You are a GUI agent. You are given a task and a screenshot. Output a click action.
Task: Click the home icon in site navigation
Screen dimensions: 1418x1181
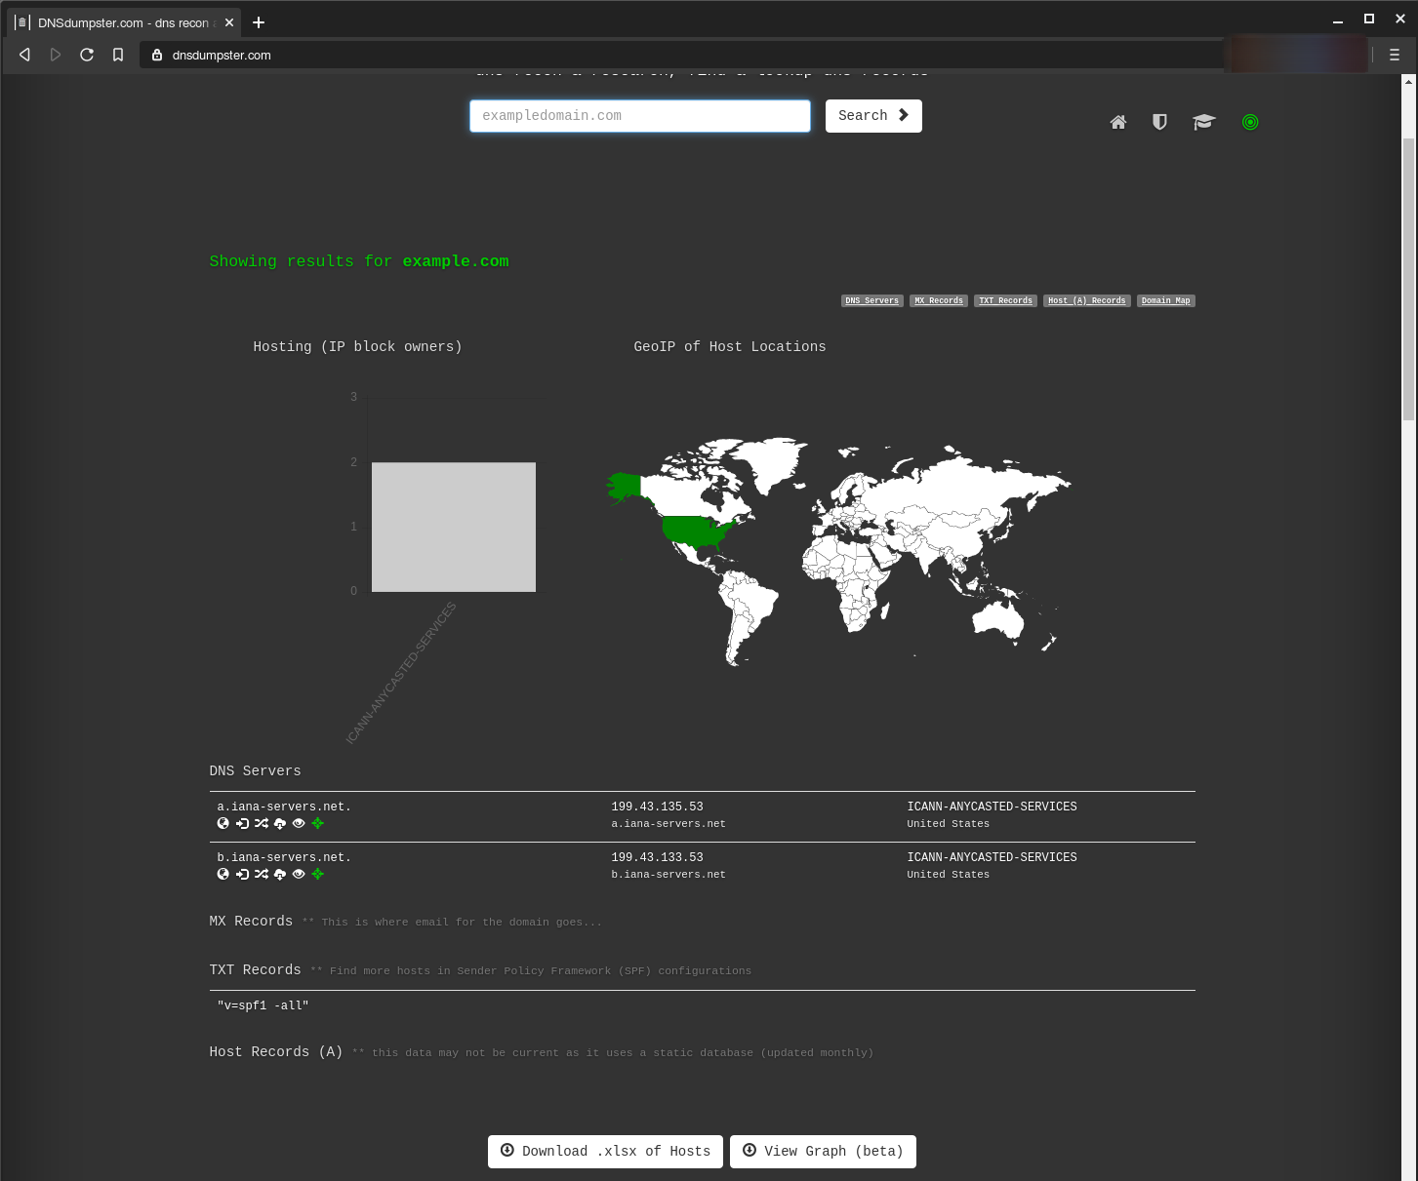coord(1118,122)
